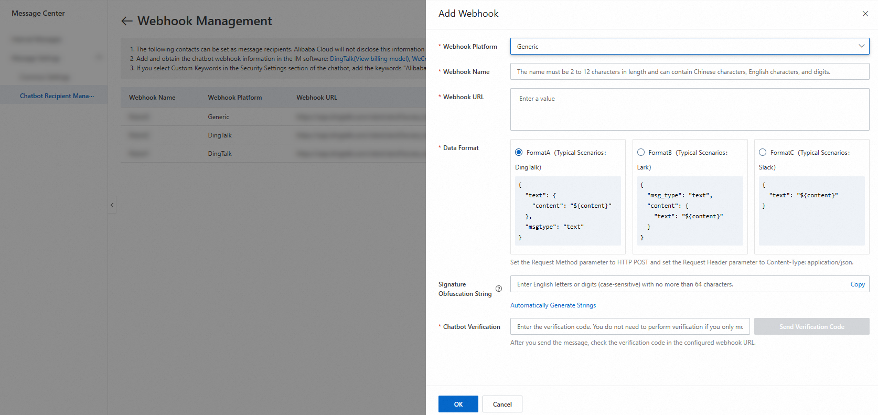Click the OK button

458,404
